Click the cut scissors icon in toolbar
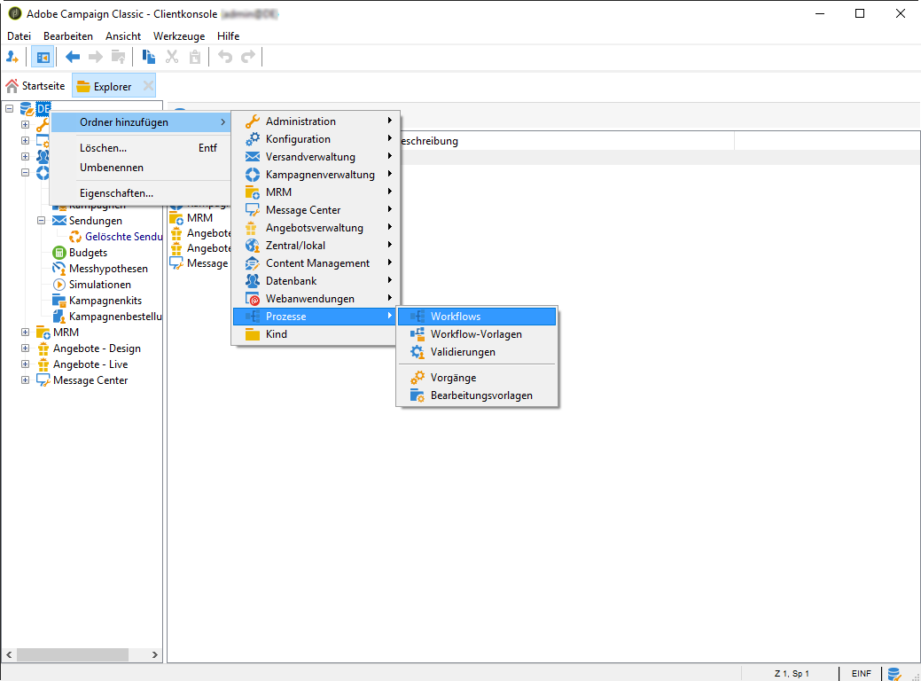The image size is (921, 681). (x=172, y=57)
